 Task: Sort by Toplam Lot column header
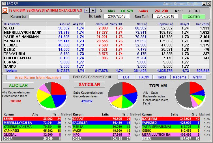[160, 24]
